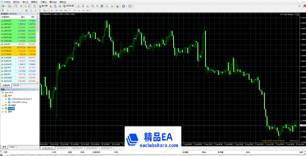Switch to the XAUUSD,H1 chart tab
This screenshot has width=306, height=156.
92,148
